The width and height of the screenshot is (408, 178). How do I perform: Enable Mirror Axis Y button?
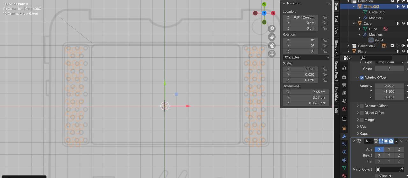[389, 149]
